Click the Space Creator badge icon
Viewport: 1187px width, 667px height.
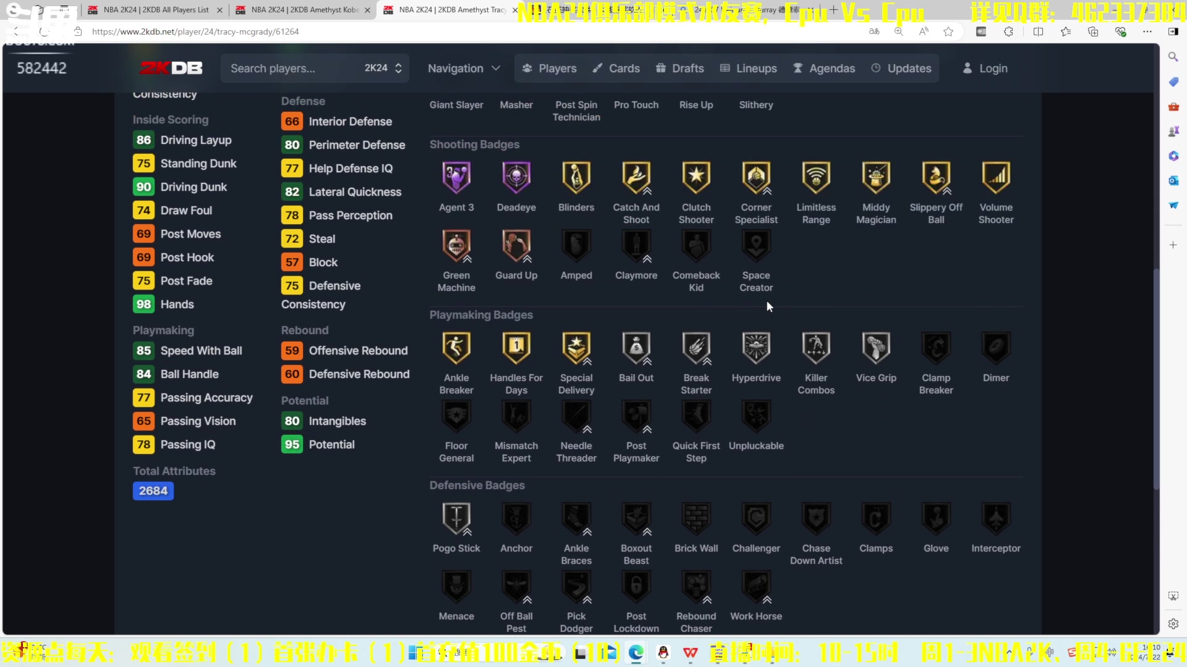point(756,245)
